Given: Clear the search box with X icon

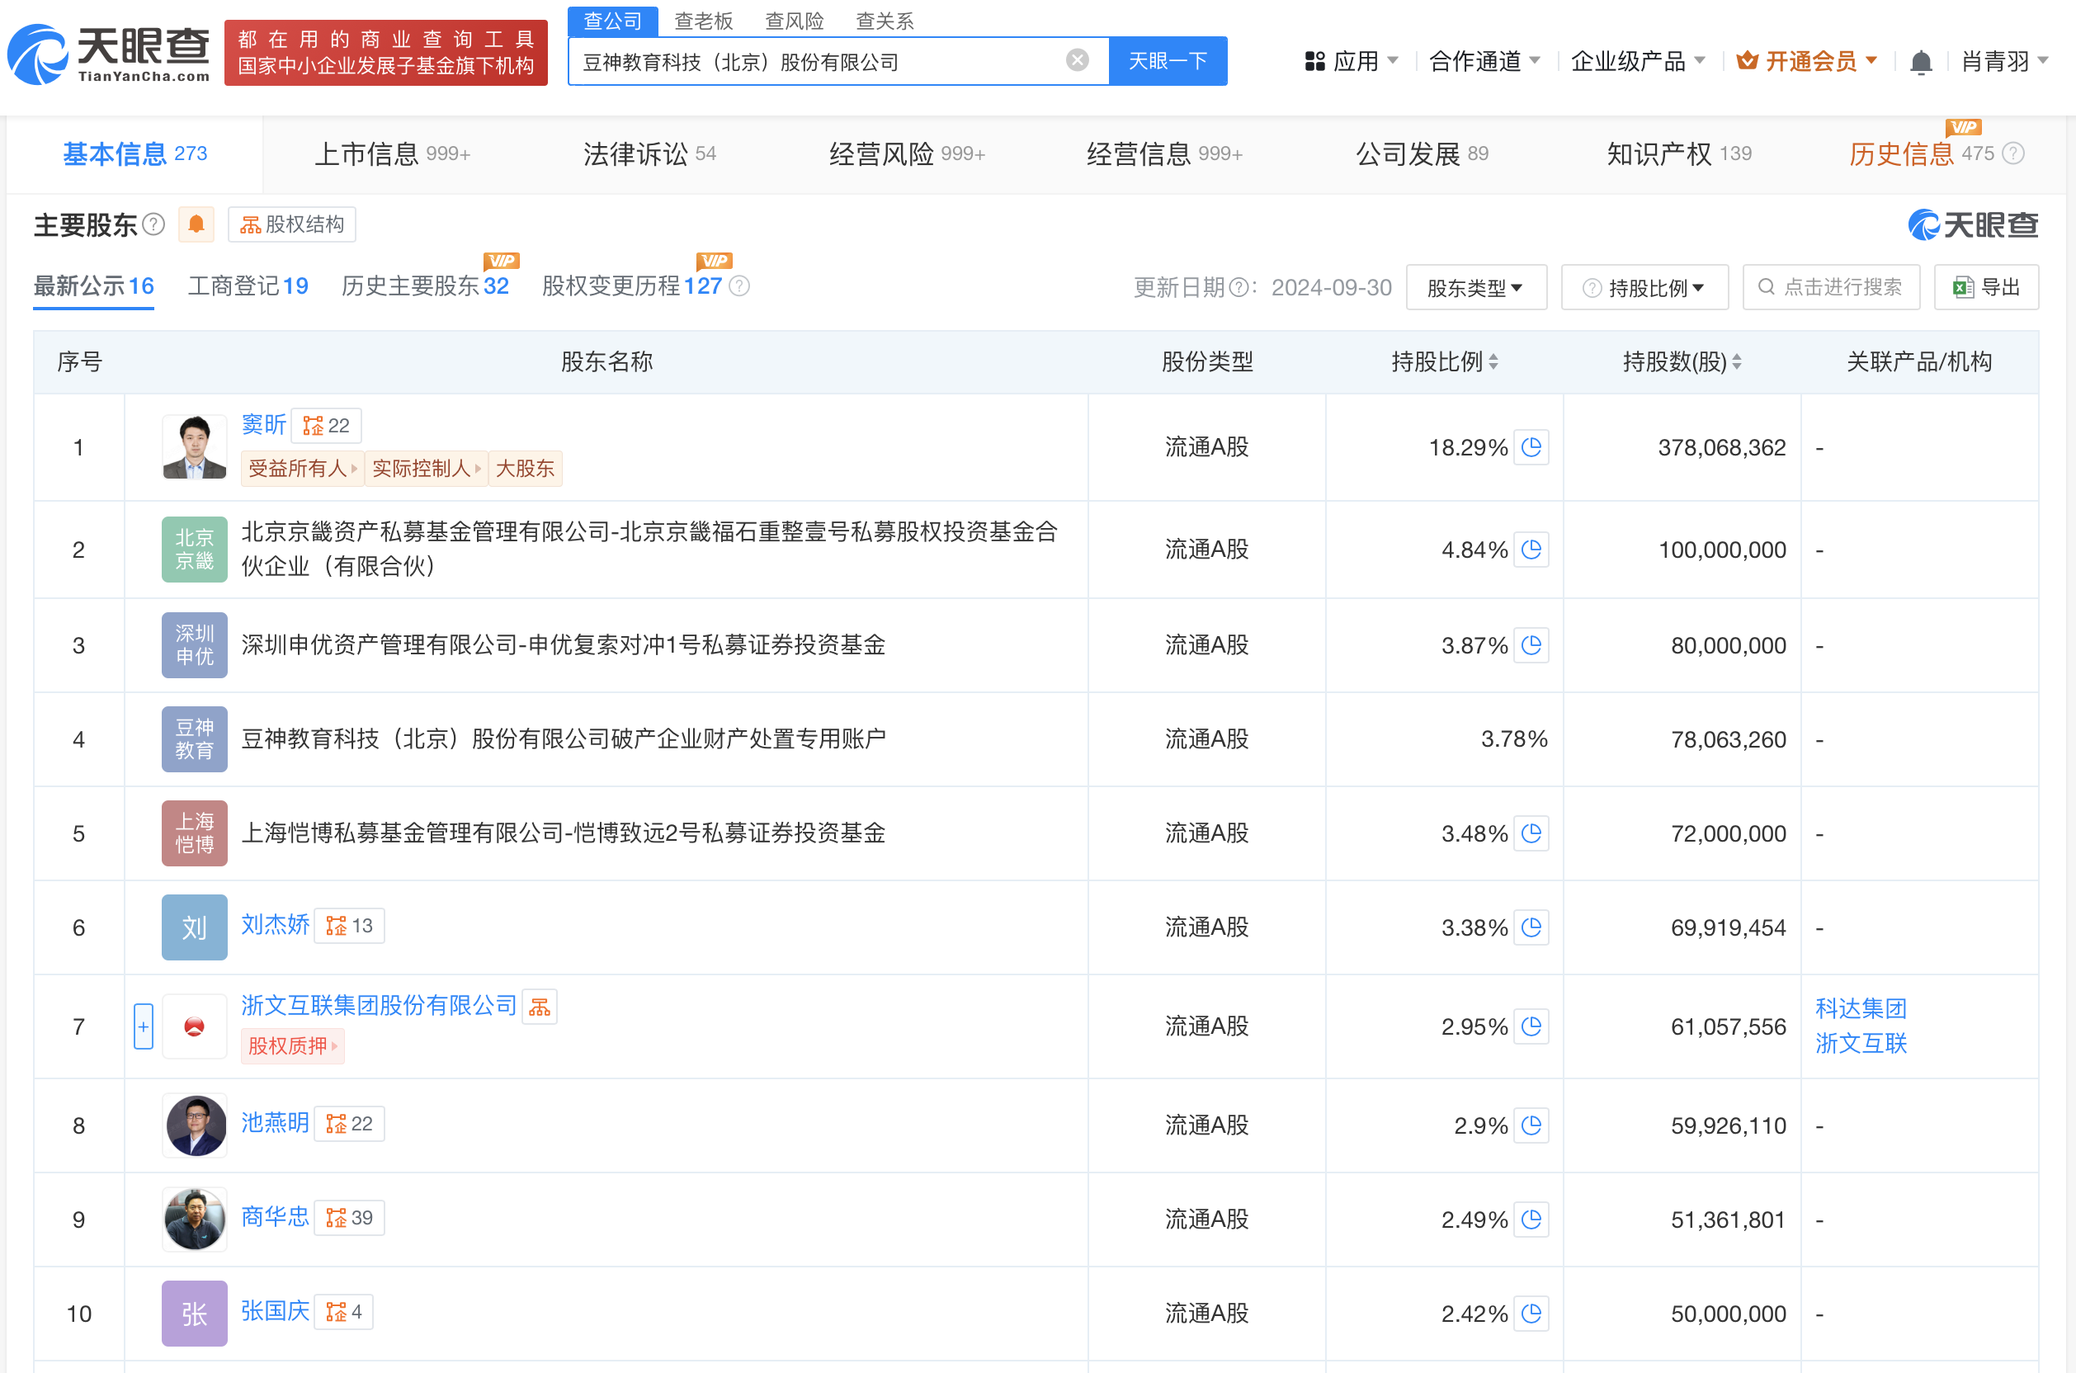Looking at the screenshot, I should [1077, 60].
